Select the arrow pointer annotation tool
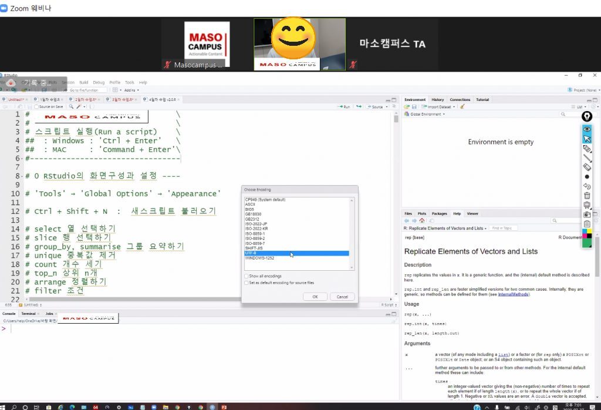The width and height of the screenshot is (601, 410). point(587,139)
